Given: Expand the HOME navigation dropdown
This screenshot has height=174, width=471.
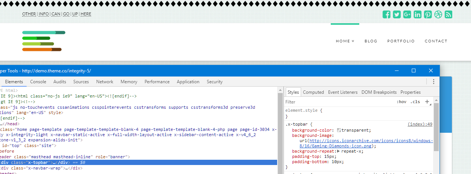Looking at the screenshot, I should pyautogui.click(x=345, y=41).
